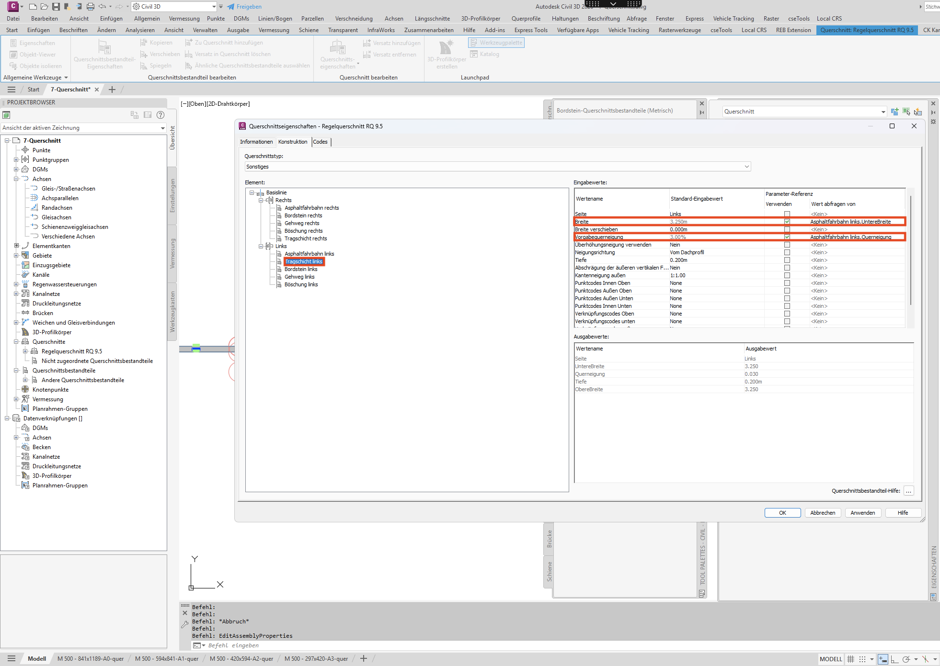Click the Save icon in quick access toolbar
Screen dimensions: 940x666
pyautogui.click(x=56, y=7)
